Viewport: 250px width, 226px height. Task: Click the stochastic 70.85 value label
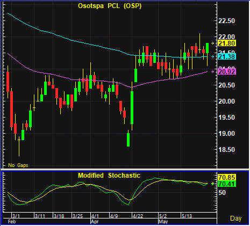pos(226,177)
